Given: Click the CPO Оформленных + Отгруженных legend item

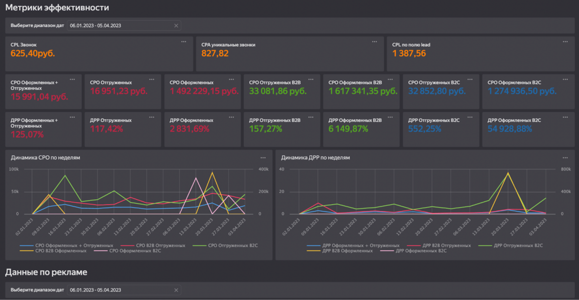Looking at the screenshot, I should tap(74, 245).
